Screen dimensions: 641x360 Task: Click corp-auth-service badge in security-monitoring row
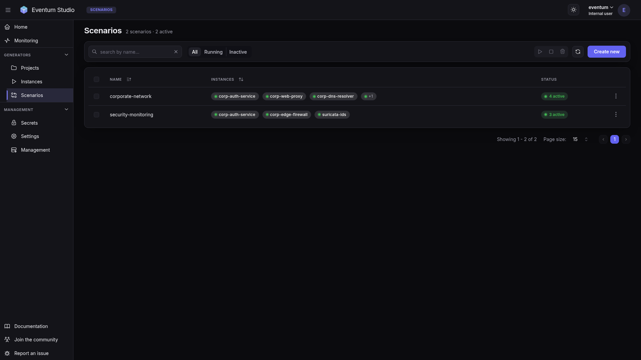coord(235,115)
